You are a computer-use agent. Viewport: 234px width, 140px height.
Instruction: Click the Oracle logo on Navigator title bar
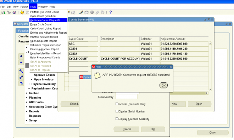coord(15,24)
